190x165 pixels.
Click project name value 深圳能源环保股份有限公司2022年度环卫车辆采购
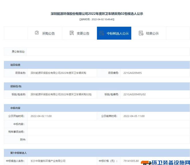click(58, 73)
